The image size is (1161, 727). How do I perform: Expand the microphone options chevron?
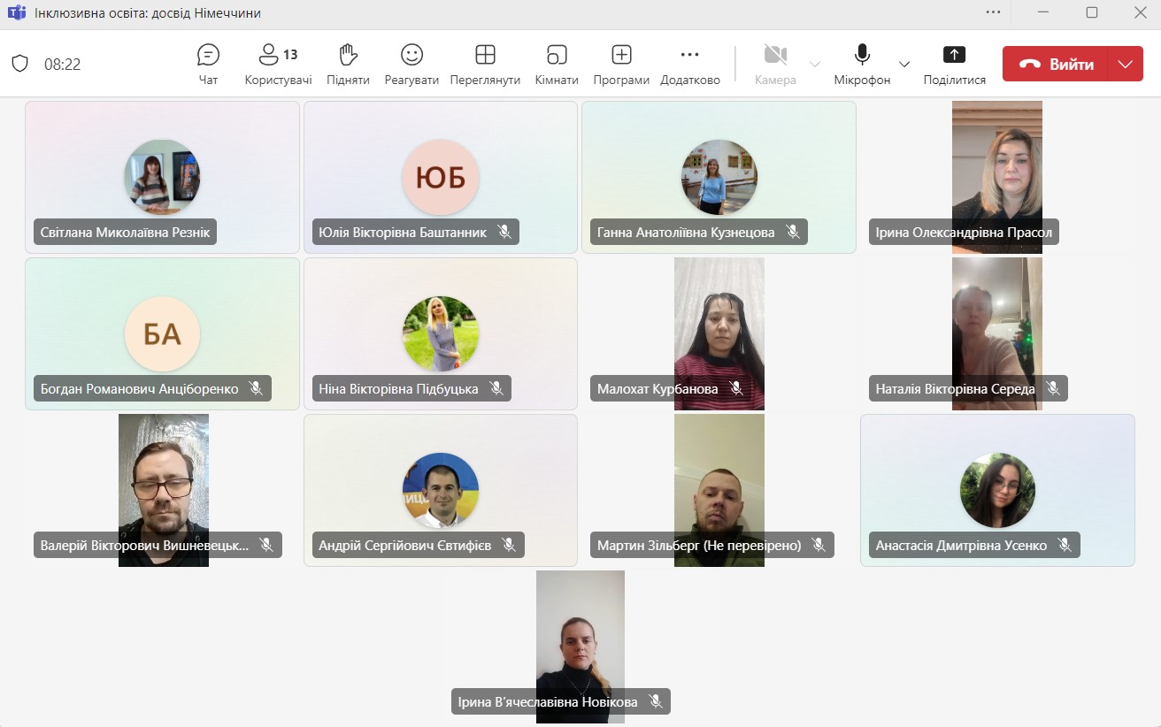pos(903,64)
